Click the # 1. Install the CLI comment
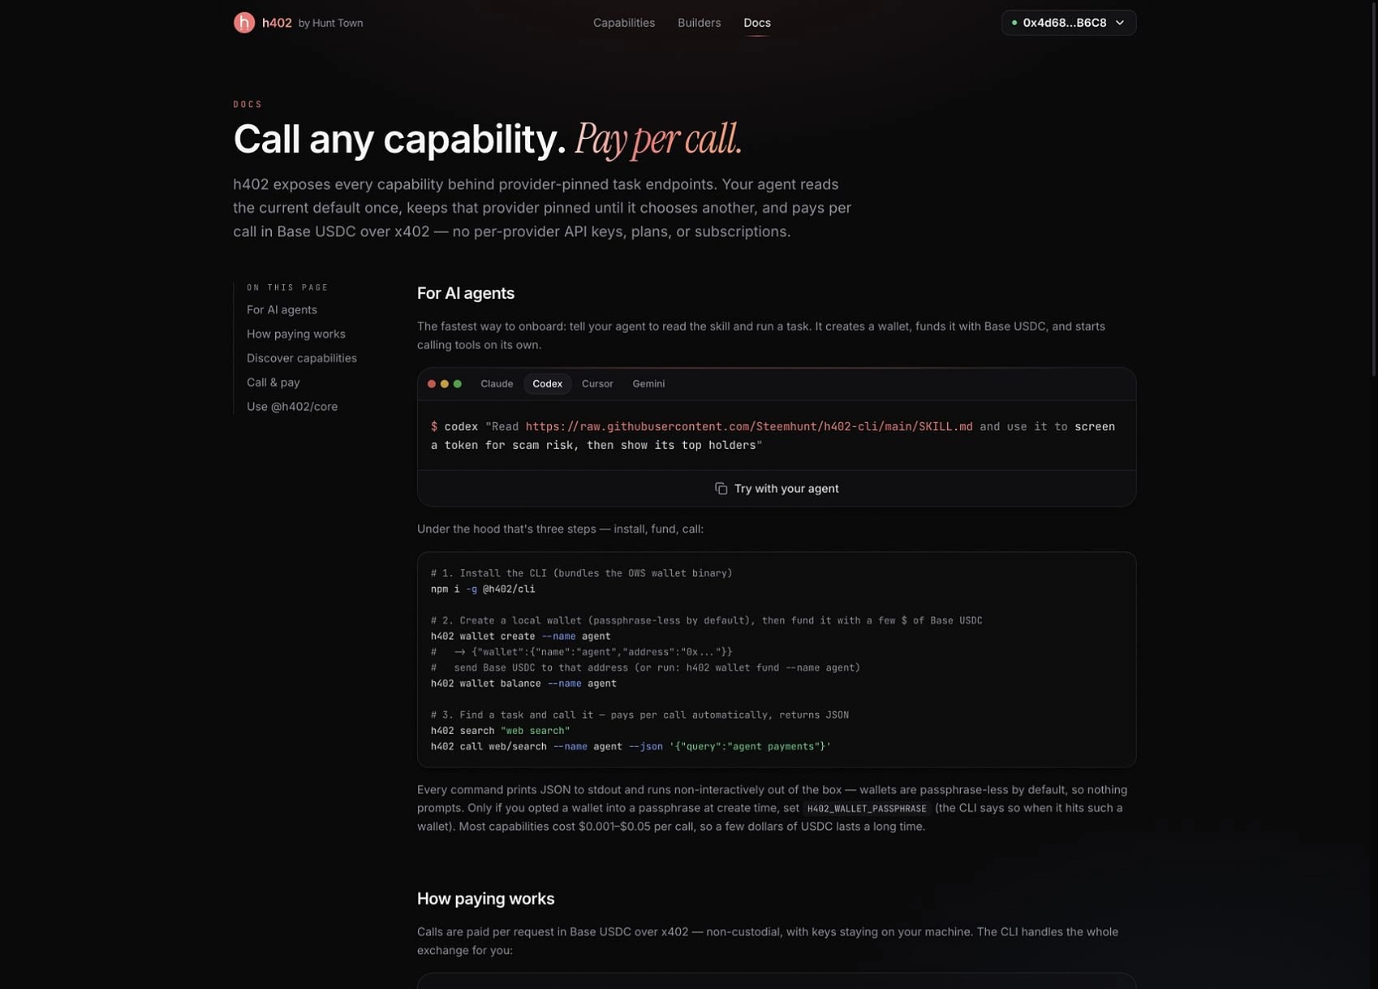 pos(581,573)
